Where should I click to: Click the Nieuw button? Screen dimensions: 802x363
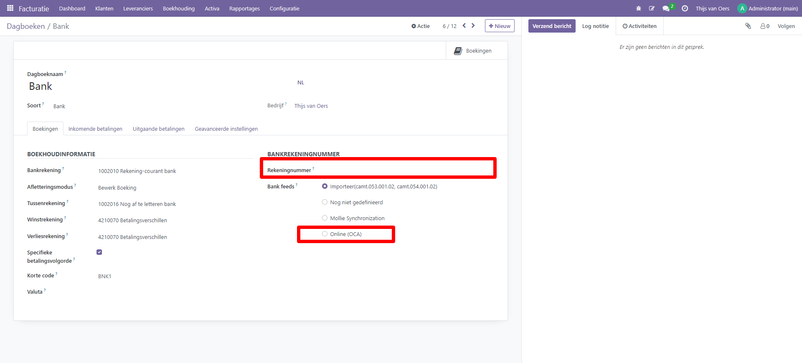tap(500, 26)
